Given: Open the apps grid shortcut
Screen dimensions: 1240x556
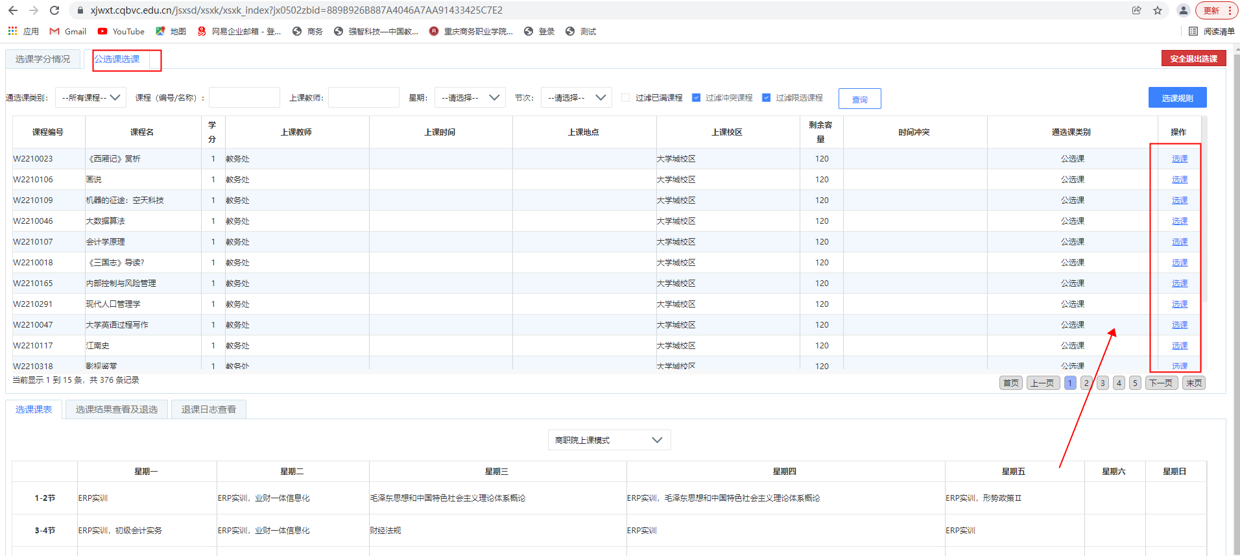Looking at the screenshot, I should click(x=13, y=31).
